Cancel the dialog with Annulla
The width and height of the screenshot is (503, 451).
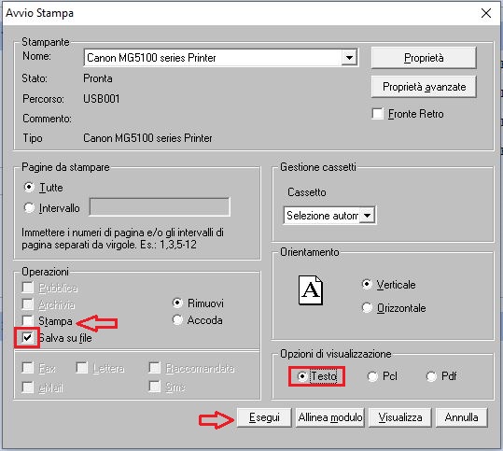[x=461, y=417]
